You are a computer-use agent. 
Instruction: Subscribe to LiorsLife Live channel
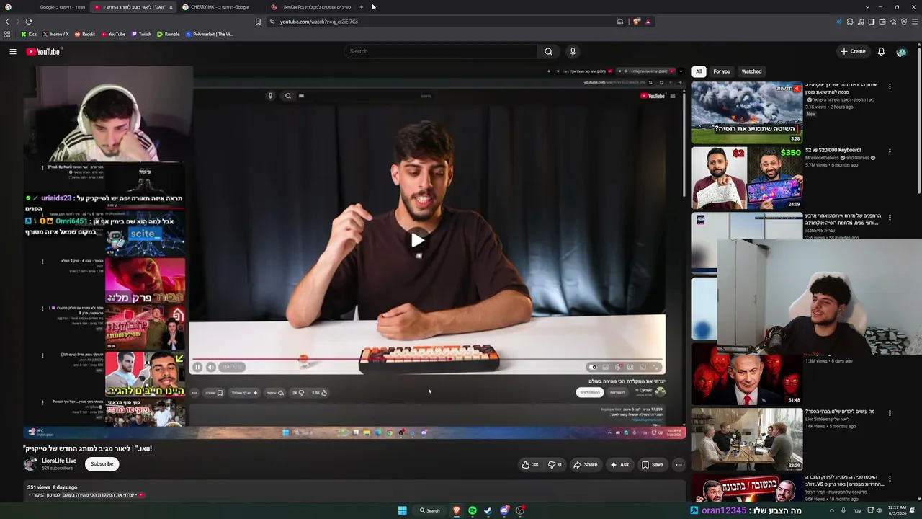click(102, 464)
